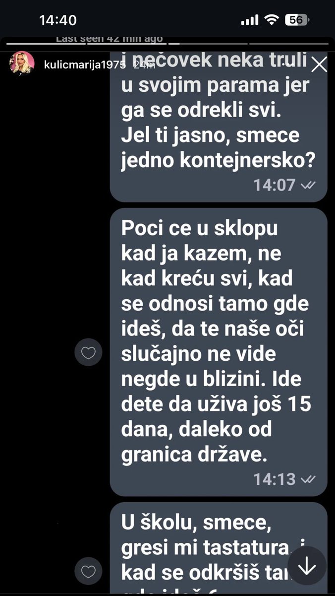
Task: Click the read checkmarks on the 14:07 message
Action: tap(308, 185)
